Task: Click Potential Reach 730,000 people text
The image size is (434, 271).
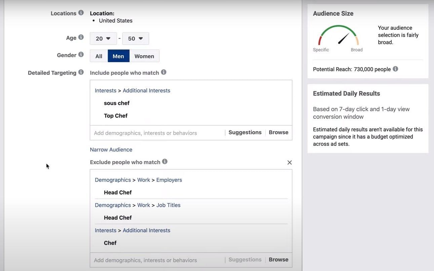Action: pos(352,69)
